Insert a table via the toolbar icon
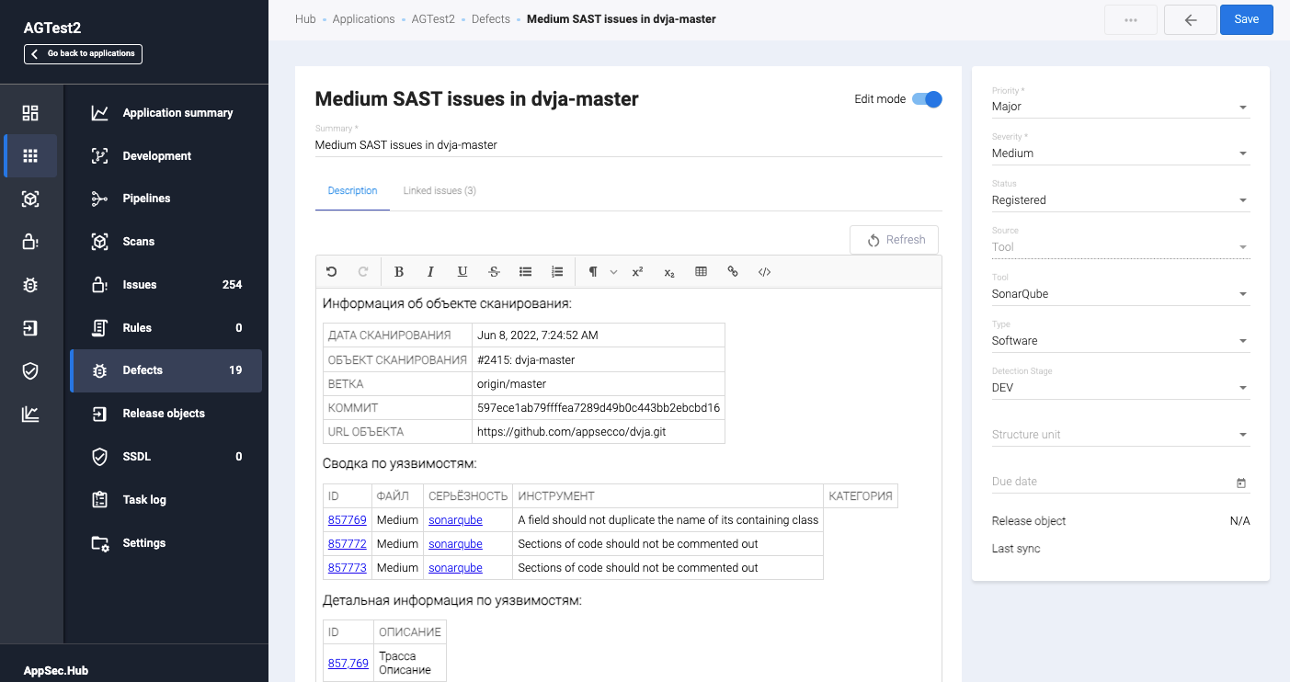The height and width of the screenshot is (682, 1290). pos(701,272)
